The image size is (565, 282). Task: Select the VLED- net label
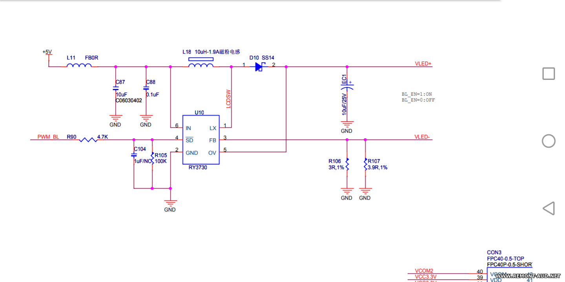[422, 137]
